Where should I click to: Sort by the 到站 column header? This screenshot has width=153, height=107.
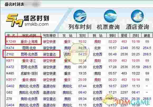[x=97, y=35]
